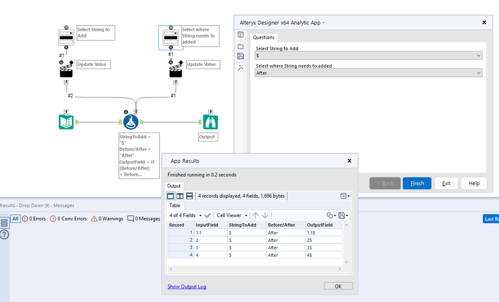Select the Browse tool binoculars
The height and width of the screenshot is (302, 499).
pos(210,122)
